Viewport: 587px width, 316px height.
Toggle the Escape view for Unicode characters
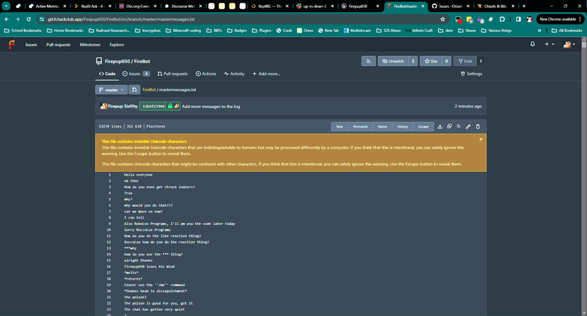(x=423, y=126)
